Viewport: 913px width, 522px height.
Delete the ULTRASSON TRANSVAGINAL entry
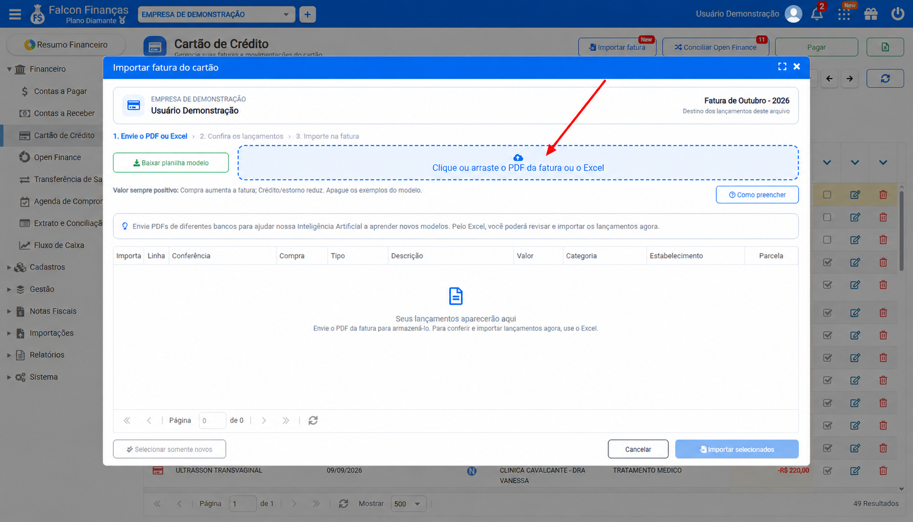[x=883, y=470]
